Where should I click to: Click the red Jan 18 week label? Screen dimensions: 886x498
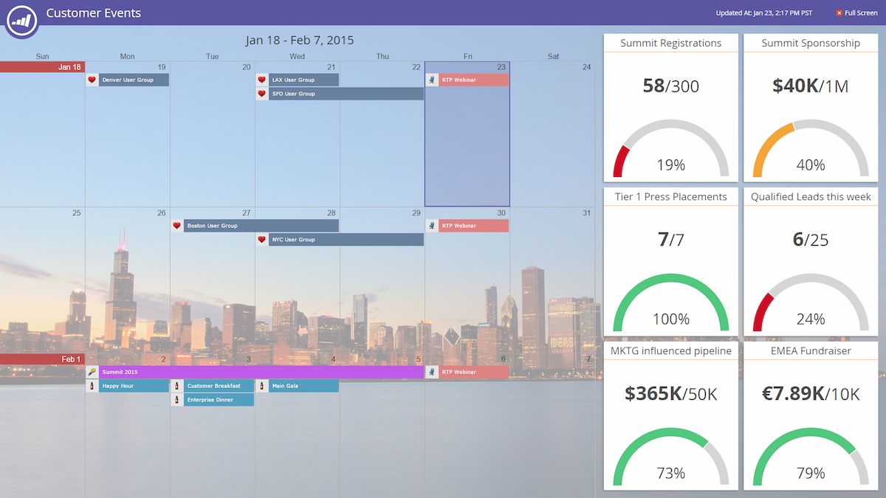pos(42,67)
